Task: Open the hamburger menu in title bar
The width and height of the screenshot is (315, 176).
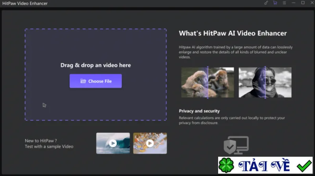Action: pyautogui.click(x=284, y=3)
